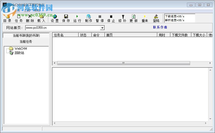Viewport: 215px width, 133px height.
Task: Click the 保存 (save) floppy icon
Action: point(66,19)
